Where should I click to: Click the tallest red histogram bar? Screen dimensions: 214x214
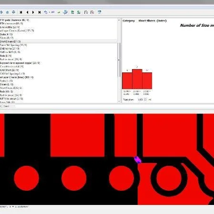pyautogui.click(x=137, y=79)
